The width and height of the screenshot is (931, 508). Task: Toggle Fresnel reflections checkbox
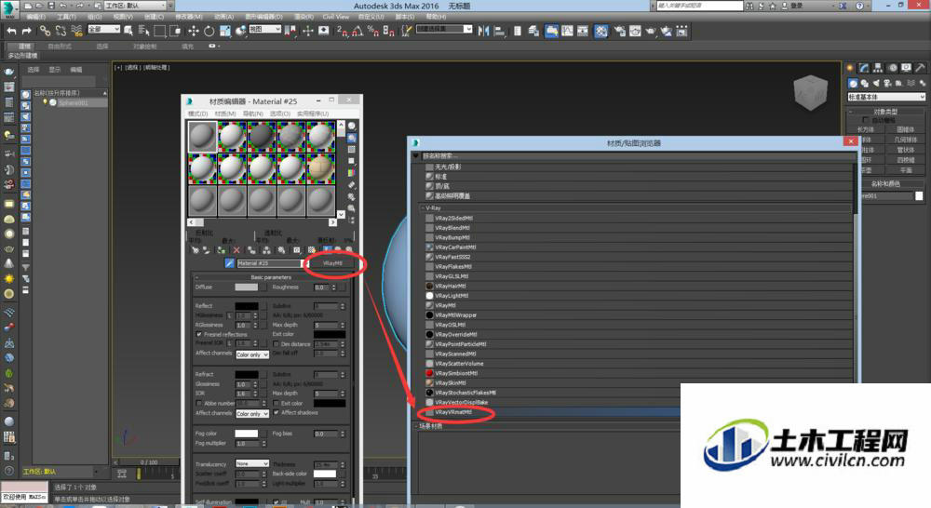tap(199, 335)
